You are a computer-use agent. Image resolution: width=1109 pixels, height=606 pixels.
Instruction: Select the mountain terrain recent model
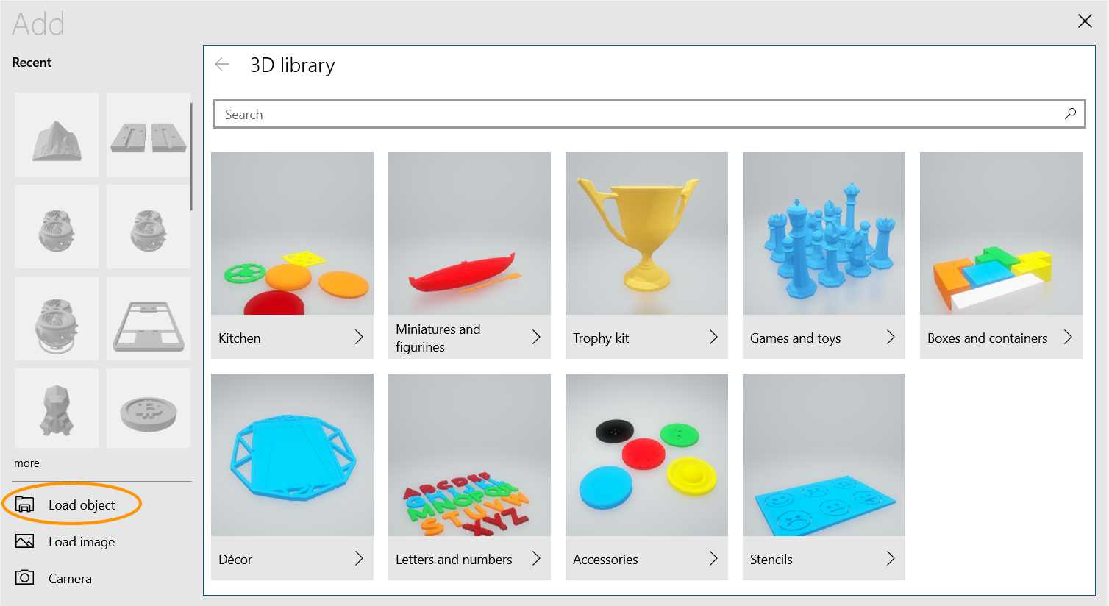coord(57,135)
